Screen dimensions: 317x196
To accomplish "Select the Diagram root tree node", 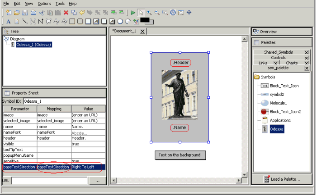I will coord(17,39).
